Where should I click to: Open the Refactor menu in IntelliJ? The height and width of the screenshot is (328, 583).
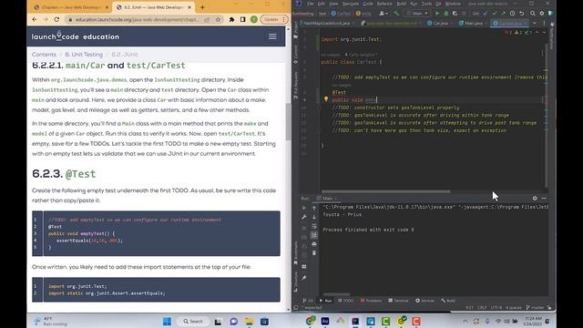pyautogui.click(x=384, y=4)
